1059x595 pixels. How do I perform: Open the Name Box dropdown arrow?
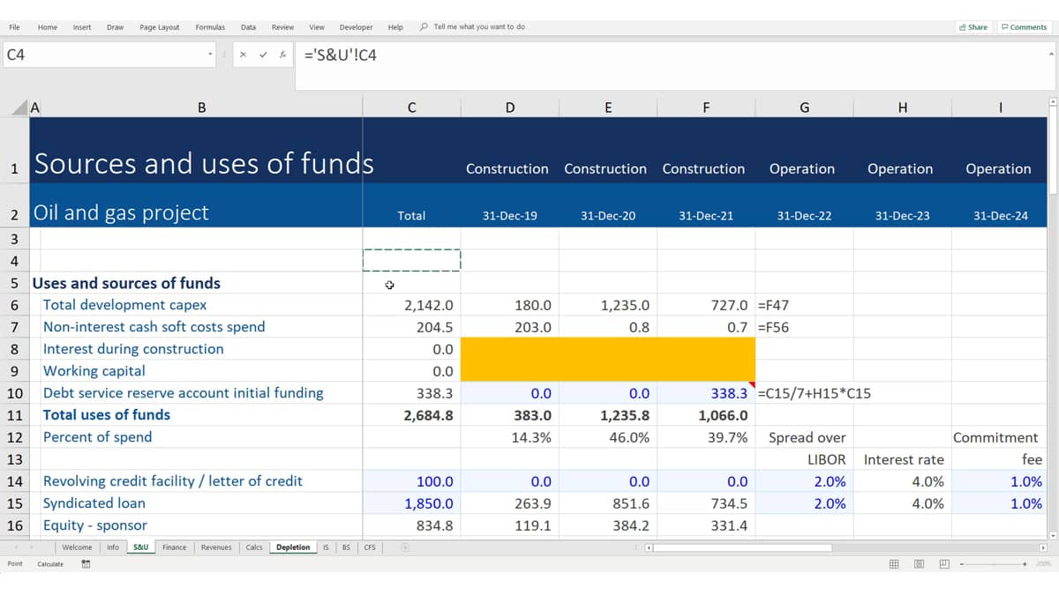click(x=210, y=55)
